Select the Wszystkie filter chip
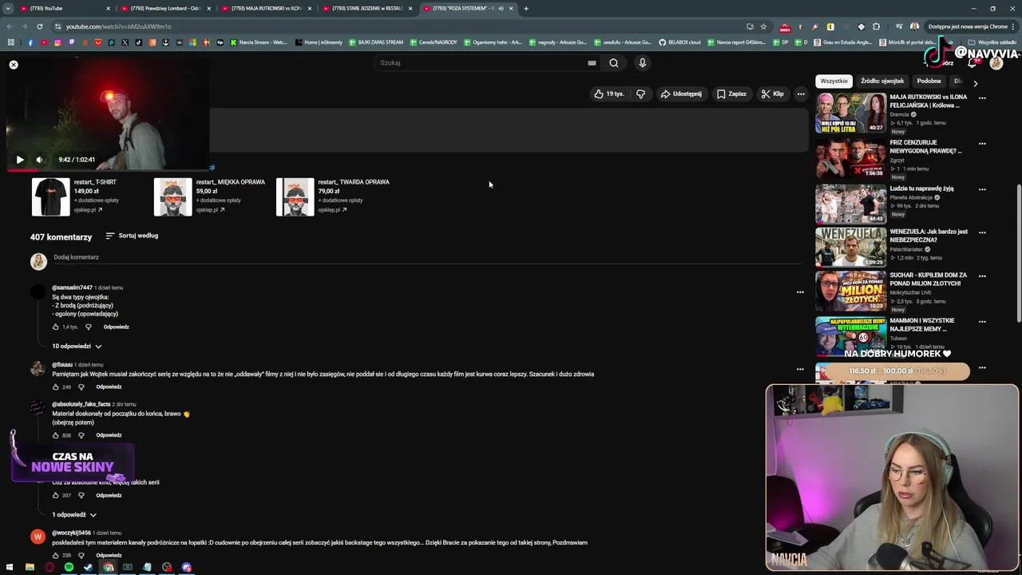The height and width of the screenshot is (575, 1022). pyautogui.click(x=834, y=81)
